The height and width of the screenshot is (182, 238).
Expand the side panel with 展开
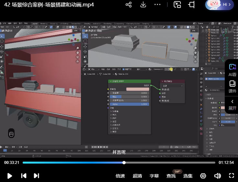point(232,104)
